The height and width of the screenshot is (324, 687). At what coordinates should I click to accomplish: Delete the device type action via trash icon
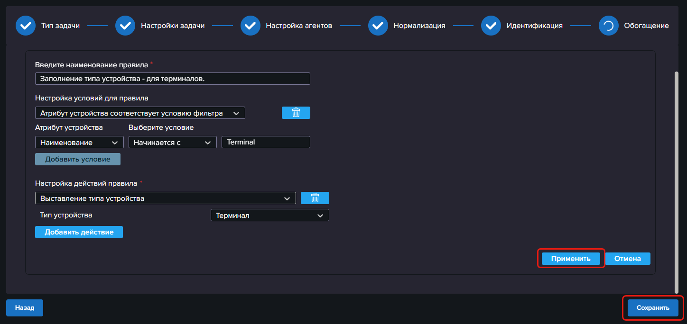point(315,198)
